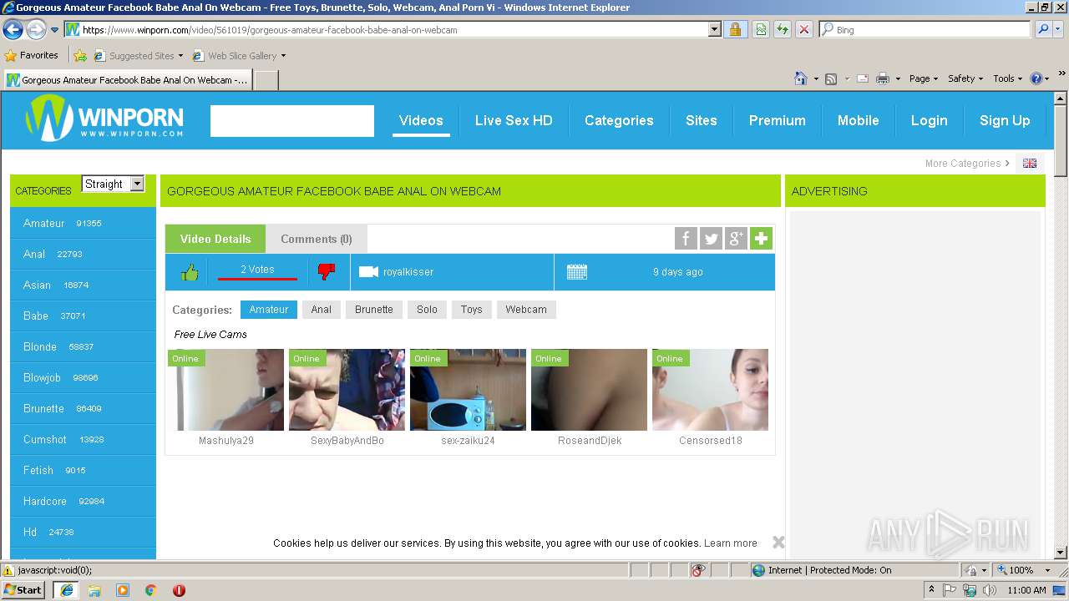Select the Brunette category tag

point(374,310)
